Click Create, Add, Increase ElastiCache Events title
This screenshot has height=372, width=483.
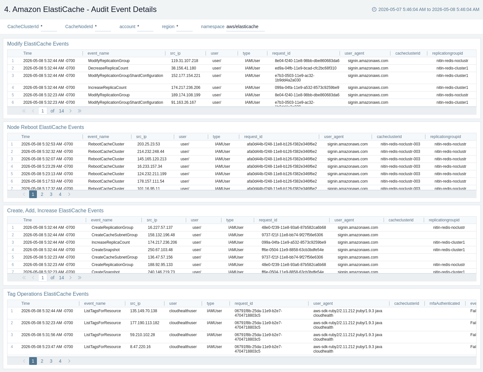tap(55, 211)
